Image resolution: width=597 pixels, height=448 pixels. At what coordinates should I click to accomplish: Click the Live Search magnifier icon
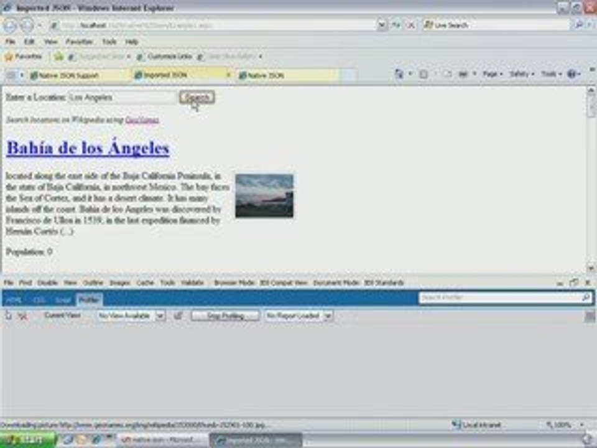pyautogui.click(x=579, y=25)
